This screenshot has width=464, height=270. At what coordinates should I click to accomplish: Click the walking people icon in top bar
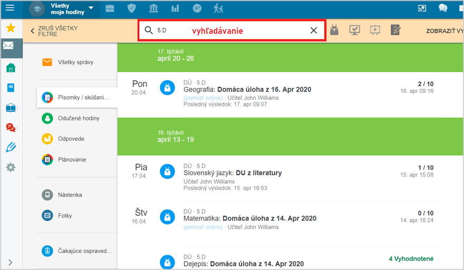coord(219,8)
